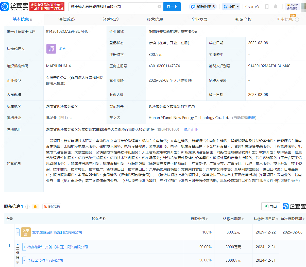The width and height of the screenshot is (306, 267).
Task: Subscribe to shareholder alerts with bell icon
Action: click(35, 207)
